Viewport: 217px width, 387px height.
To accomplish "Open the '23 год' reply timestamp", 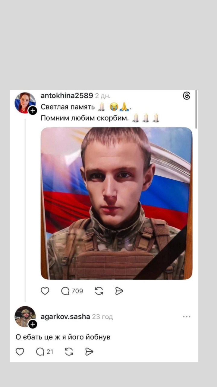I will (x=102, y=317).
